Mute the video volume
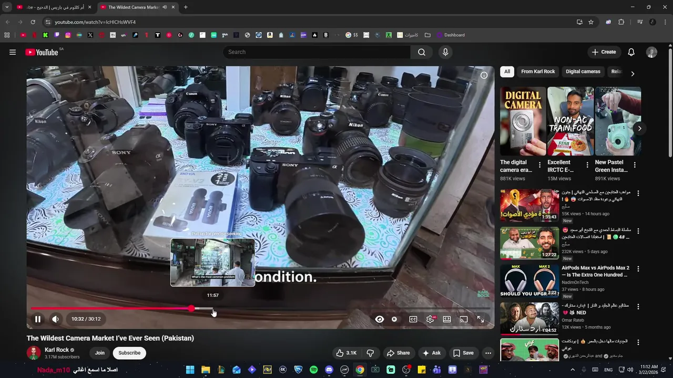The width and height of the screenshot is (673, 378). click(55, 319)
